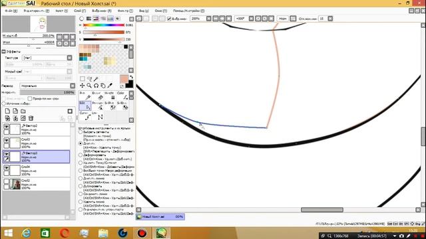
Task: Open the blending mode dropdown showing Нормально
Action: coord(73,86)
